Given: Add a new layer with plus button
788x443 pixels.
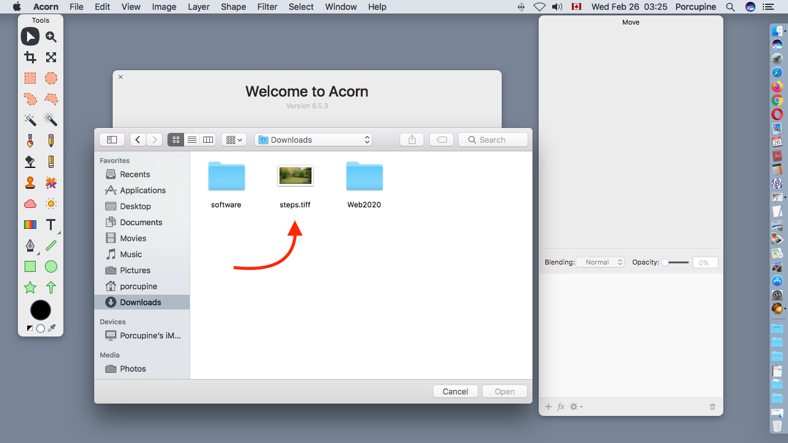Looking at the screenshot, I should point(549,407).
